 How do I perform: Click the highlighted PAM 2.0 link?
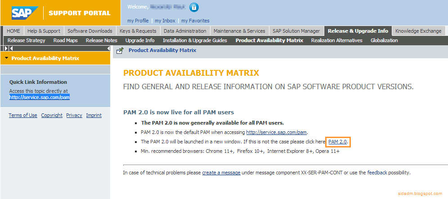coord(338,142)
